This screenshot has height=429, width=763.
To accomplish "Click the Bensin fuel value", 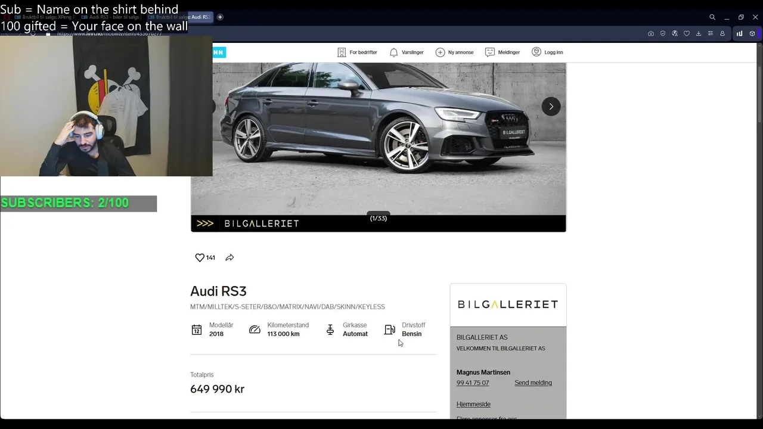I will [411, 334].
